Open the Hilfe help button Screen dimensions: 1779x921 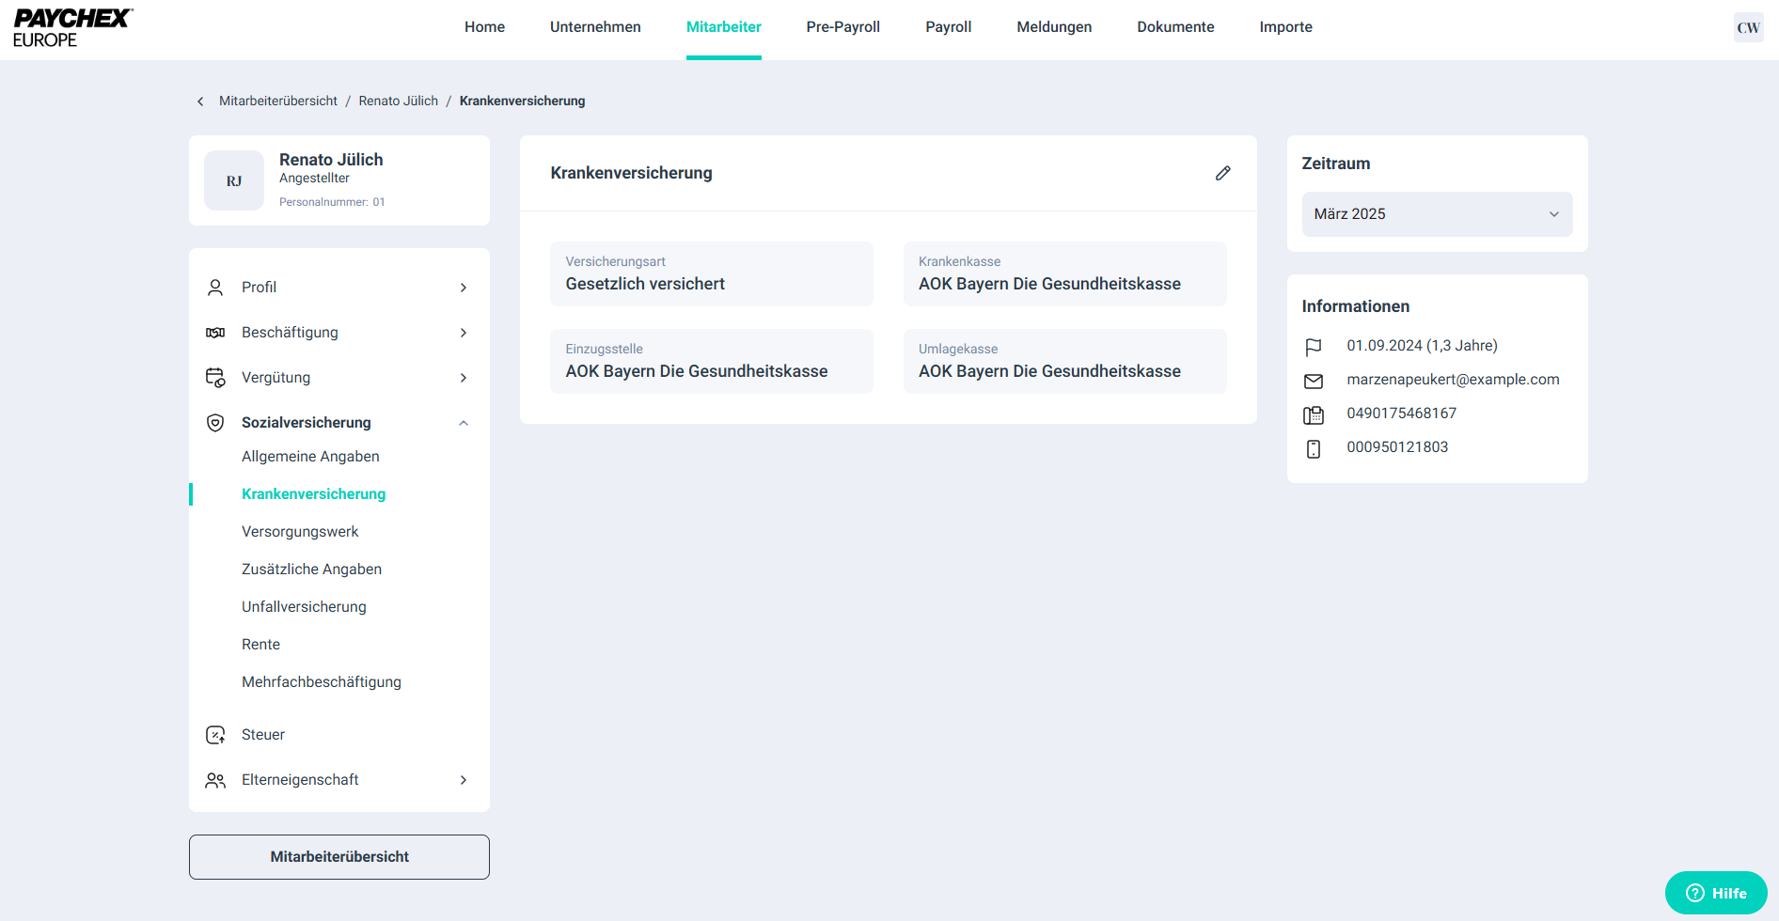[1715, 893]
